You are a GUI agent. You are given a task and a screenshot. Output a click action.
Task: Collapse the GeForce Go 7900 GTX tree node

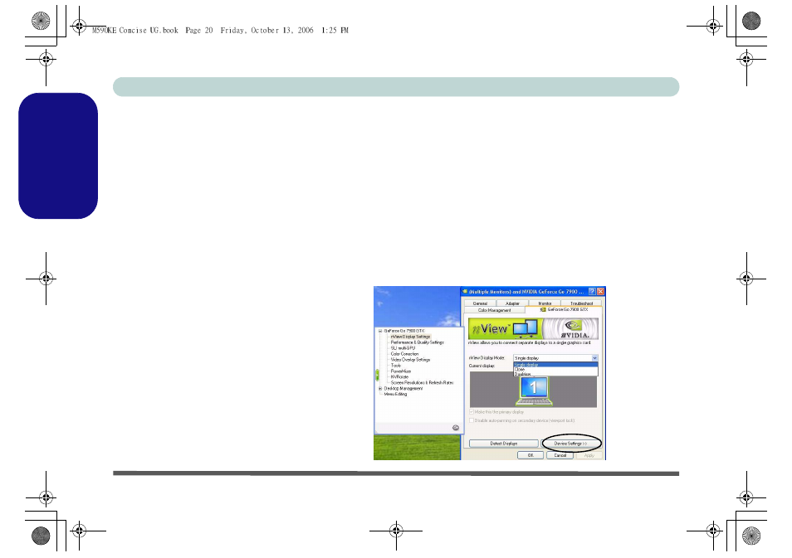tap(379, 330)
